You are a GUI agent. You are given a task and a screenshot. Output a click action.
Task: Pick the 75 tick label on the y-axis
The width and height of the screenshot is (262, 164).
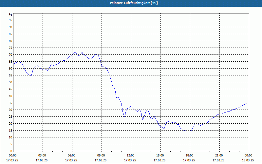pyautogui.click(x=10, y=48)
